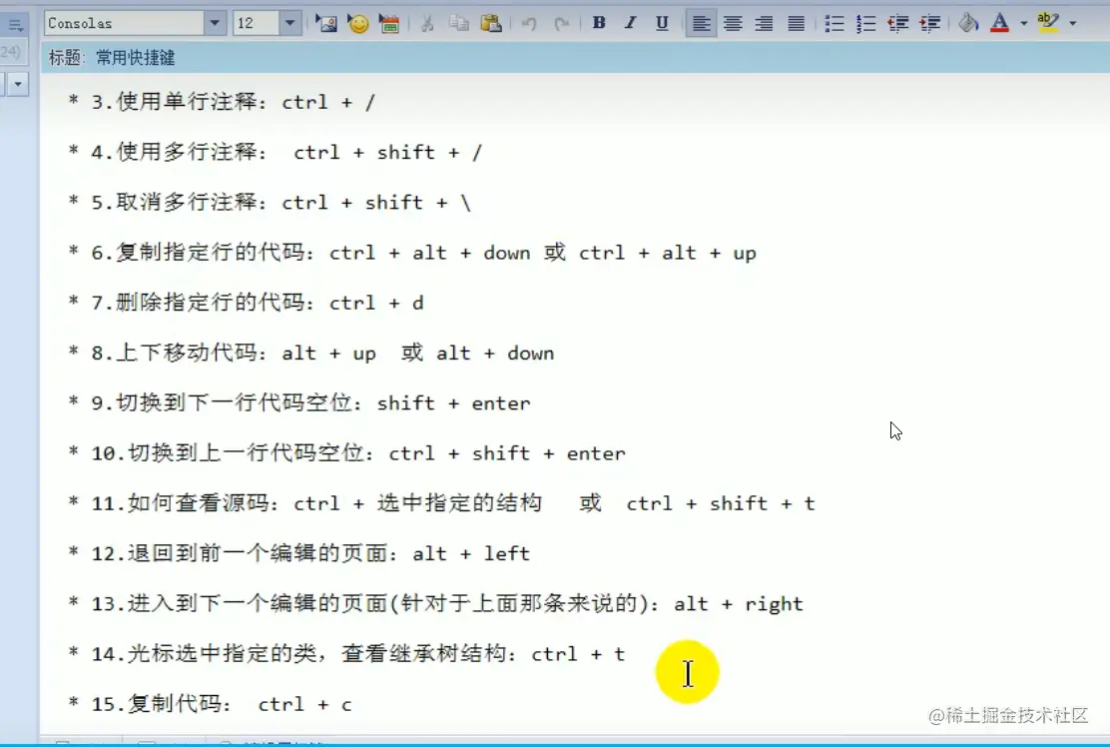Select align right
Screen dimensions: 1110x747
pos(764,23)
